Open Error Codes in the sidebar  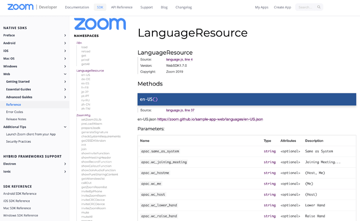(15, 112)
